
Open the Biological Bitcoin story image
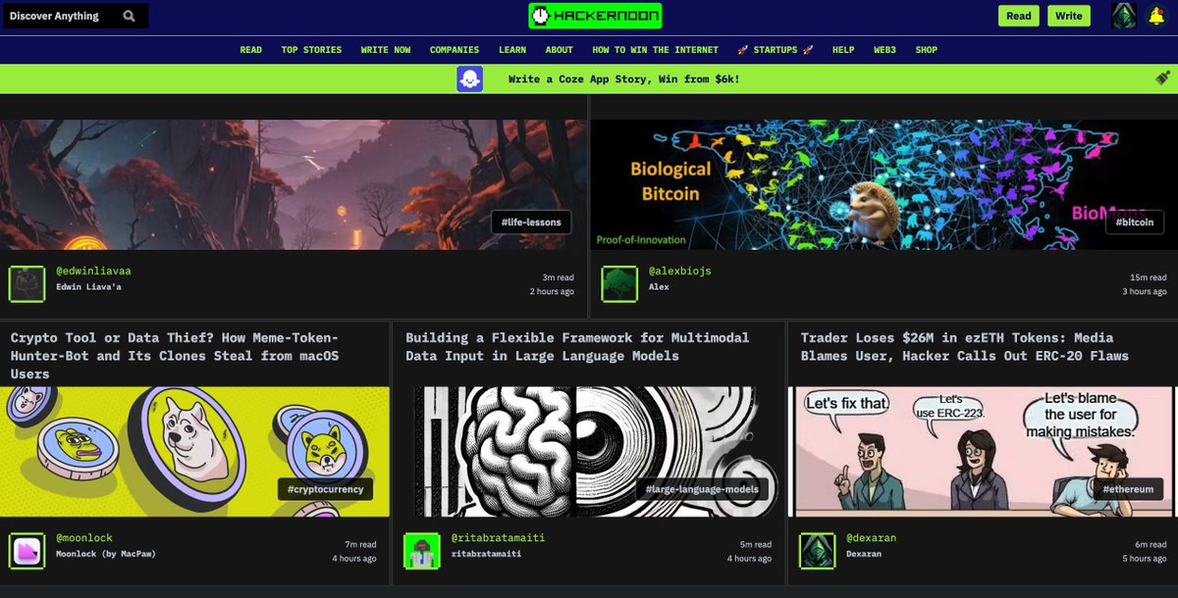click(883, 184)
